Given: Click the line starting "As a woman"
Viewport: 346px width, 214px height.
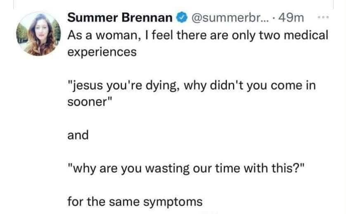Looking at the screenshot, I should (x=197, y=35).
